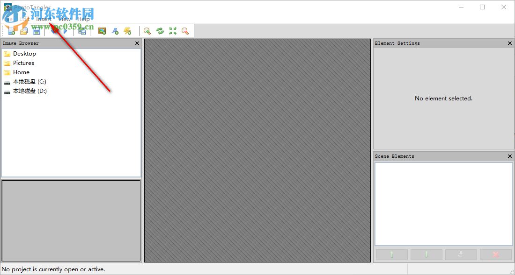
Task: Save the project with the disk toolbar icon
Action: [x=36, y=30]
